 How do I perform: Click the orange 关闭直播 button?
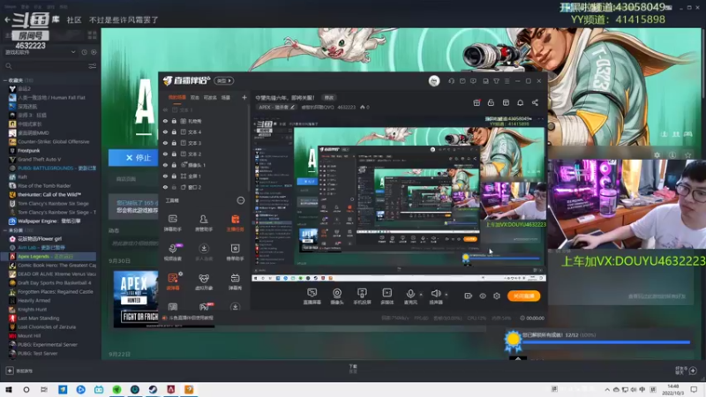pos(523,296)
